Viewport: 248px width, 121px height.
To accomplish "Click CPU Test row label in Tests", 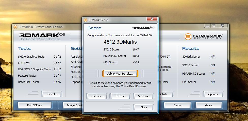I will click(x=24, y=63).
